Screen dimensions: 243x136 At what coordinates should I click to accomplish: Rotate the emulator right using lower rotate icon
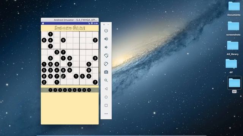(106, 64)
